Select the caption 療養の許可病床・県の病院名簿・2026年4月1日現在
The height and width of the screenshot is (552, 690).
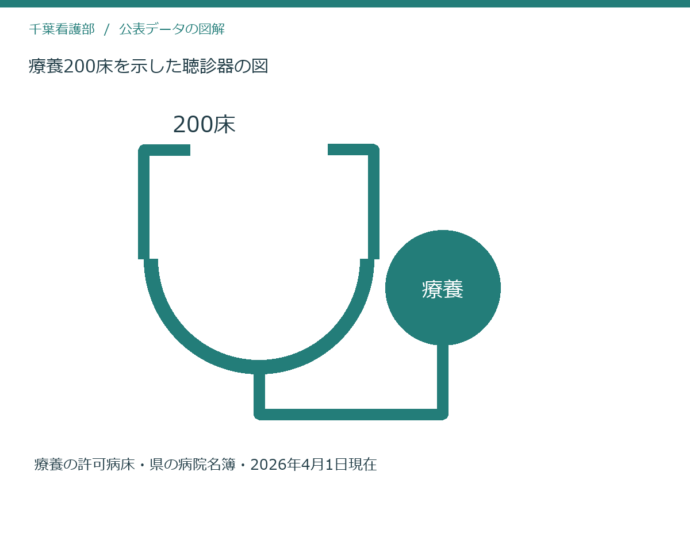click(205, 465)
